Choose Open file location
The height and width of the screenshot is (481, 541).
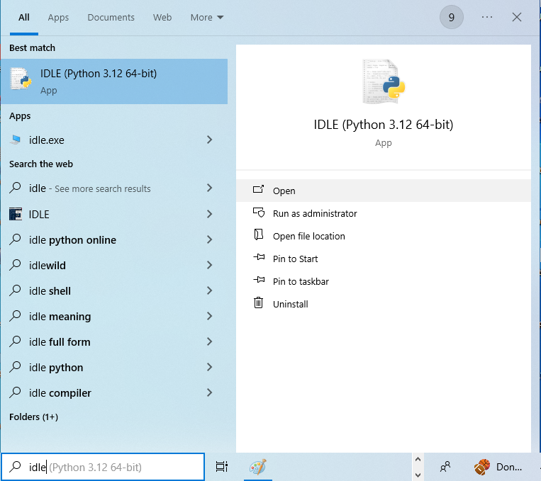click(384, 236)
